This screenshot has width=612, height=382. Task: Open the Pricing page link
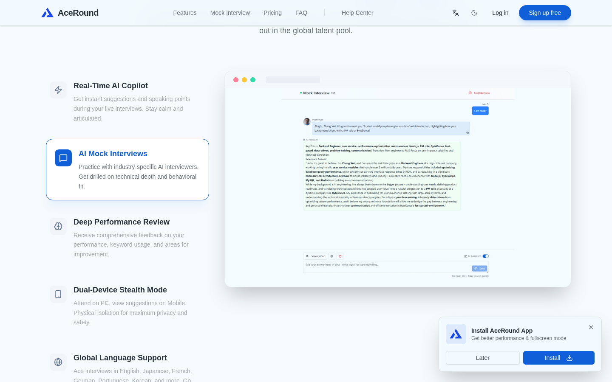pos(272,13)
